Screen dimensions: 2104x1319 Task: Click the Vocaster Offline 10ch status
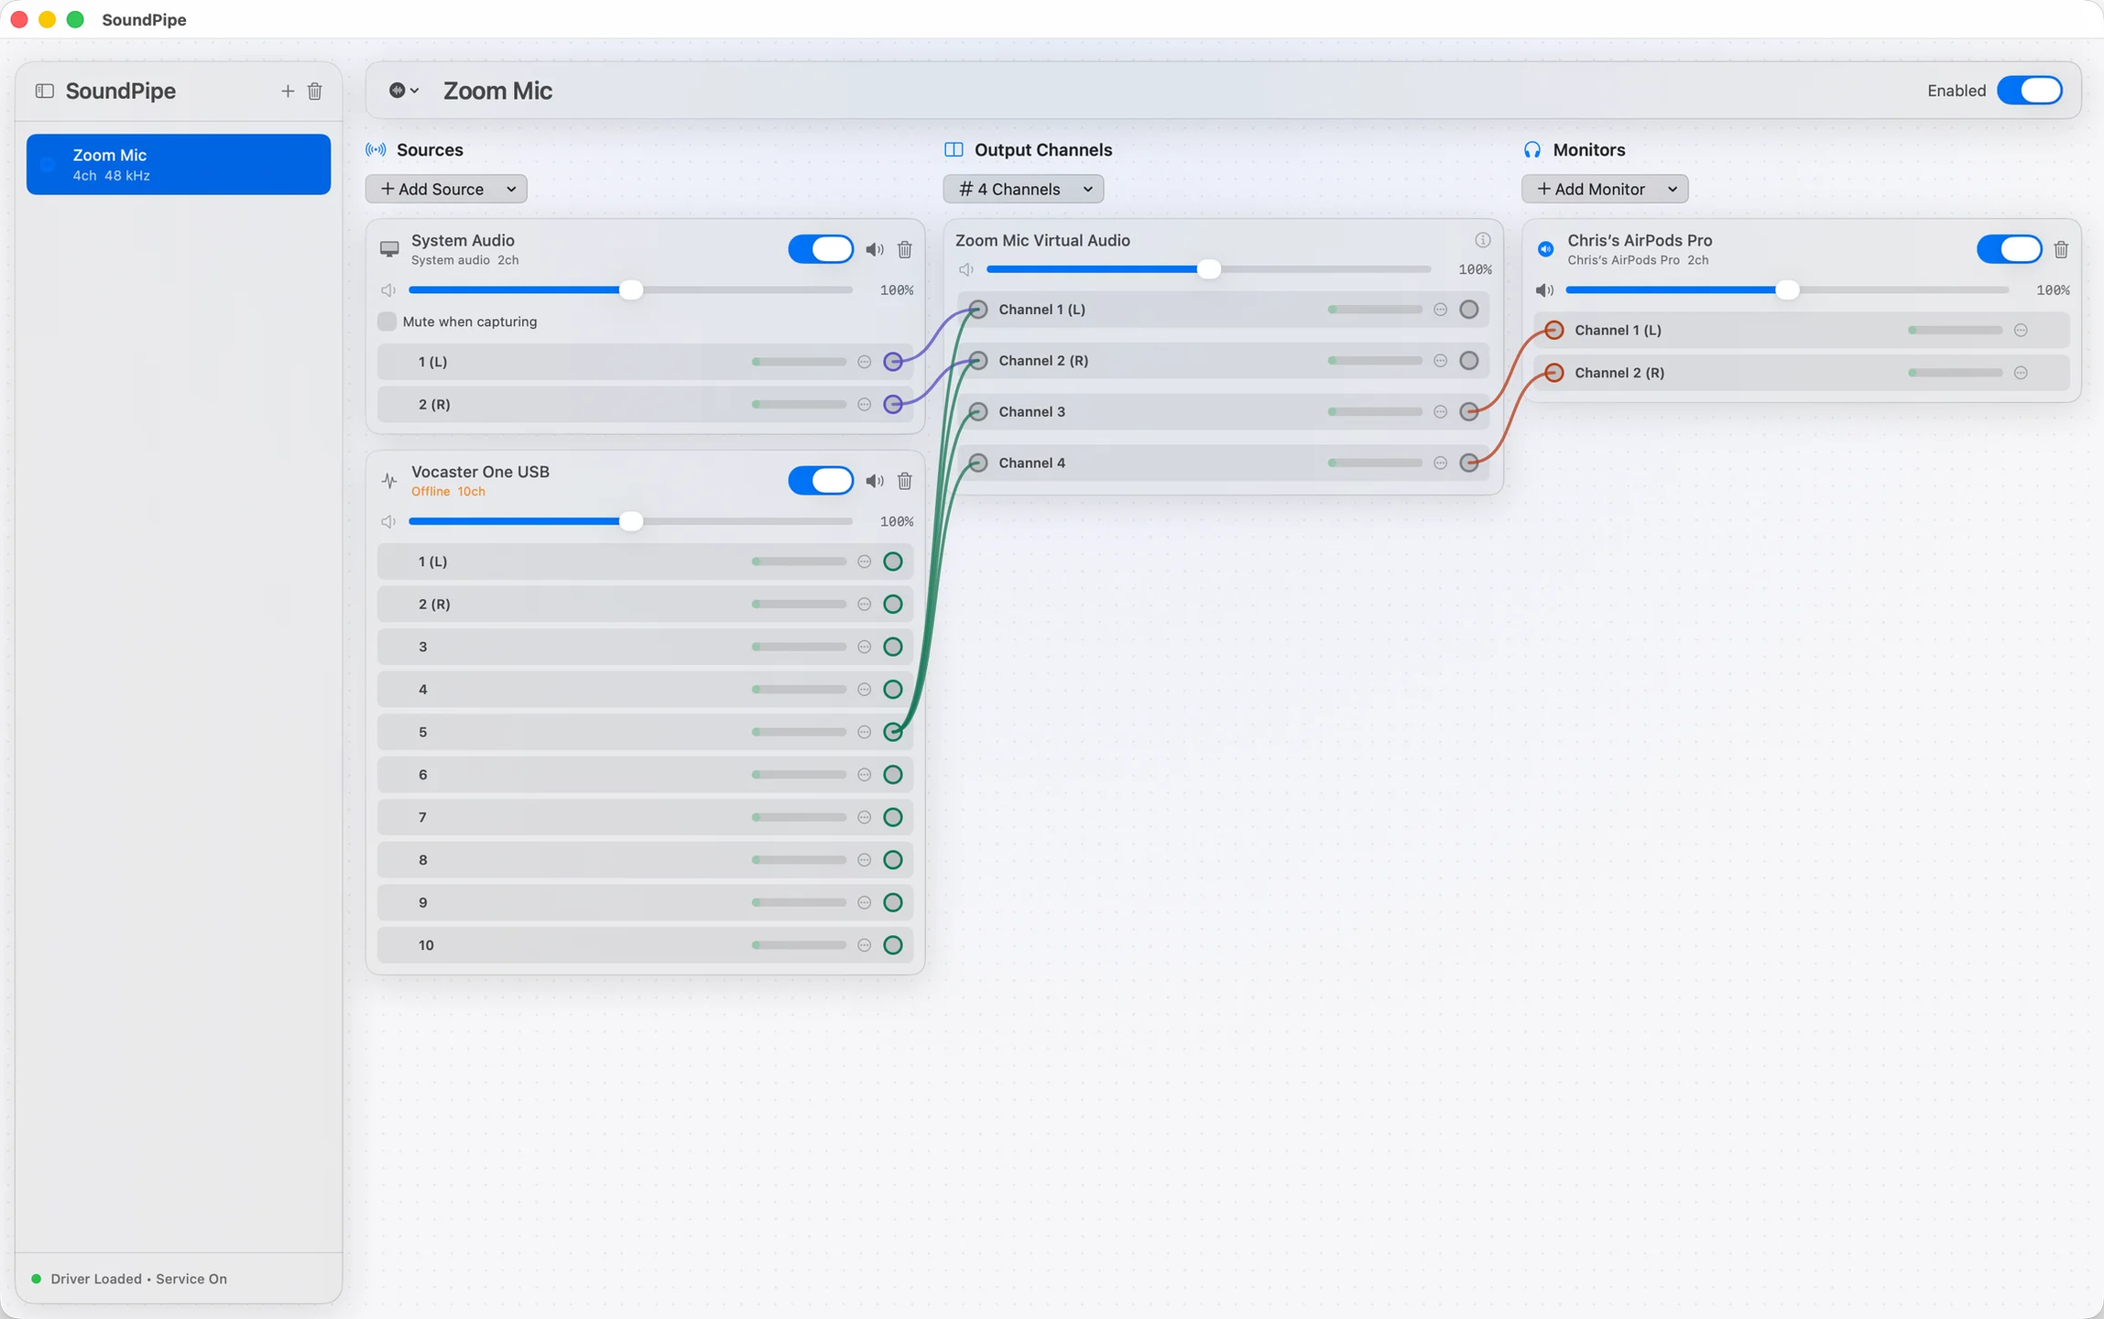click(448, 492)
